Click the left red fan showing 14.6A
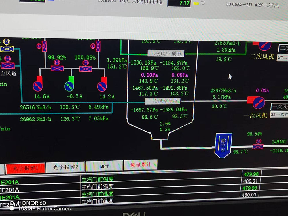The width and height of the screenshot is (288, 216). pos(37,86)
